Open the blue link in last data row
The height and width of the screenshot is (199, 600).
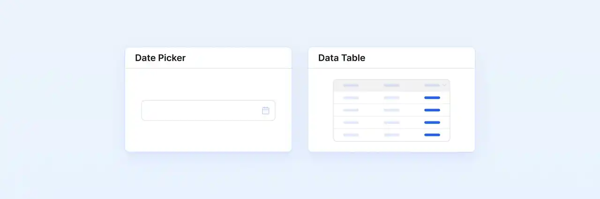pyautogui.click(x=432, y=135)
